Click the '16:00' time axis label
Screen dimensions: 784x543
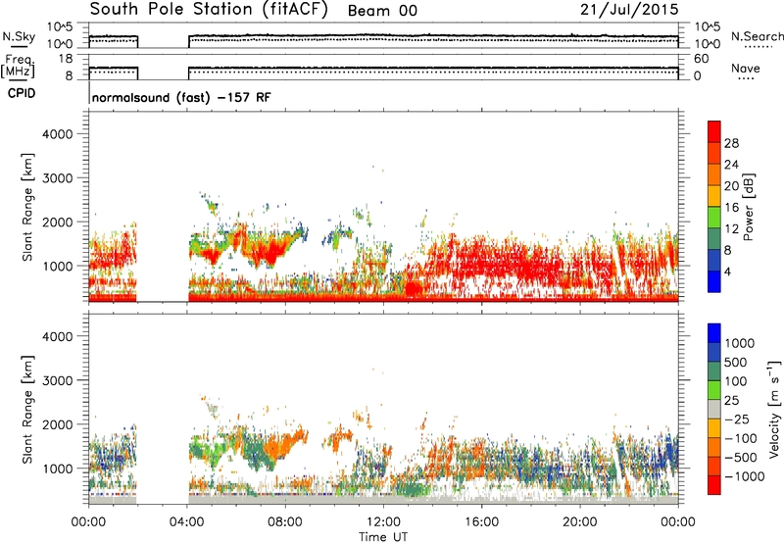tap(481, 522)
